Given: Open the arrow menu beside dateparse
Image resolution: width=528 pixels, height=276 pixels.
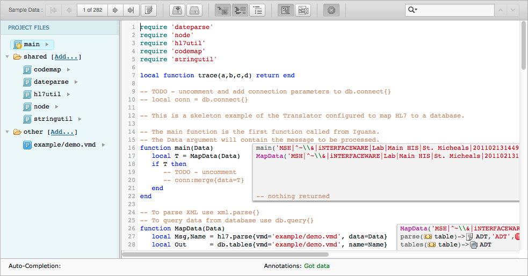Looking at the screenshot, I should (x=76, y=82).
